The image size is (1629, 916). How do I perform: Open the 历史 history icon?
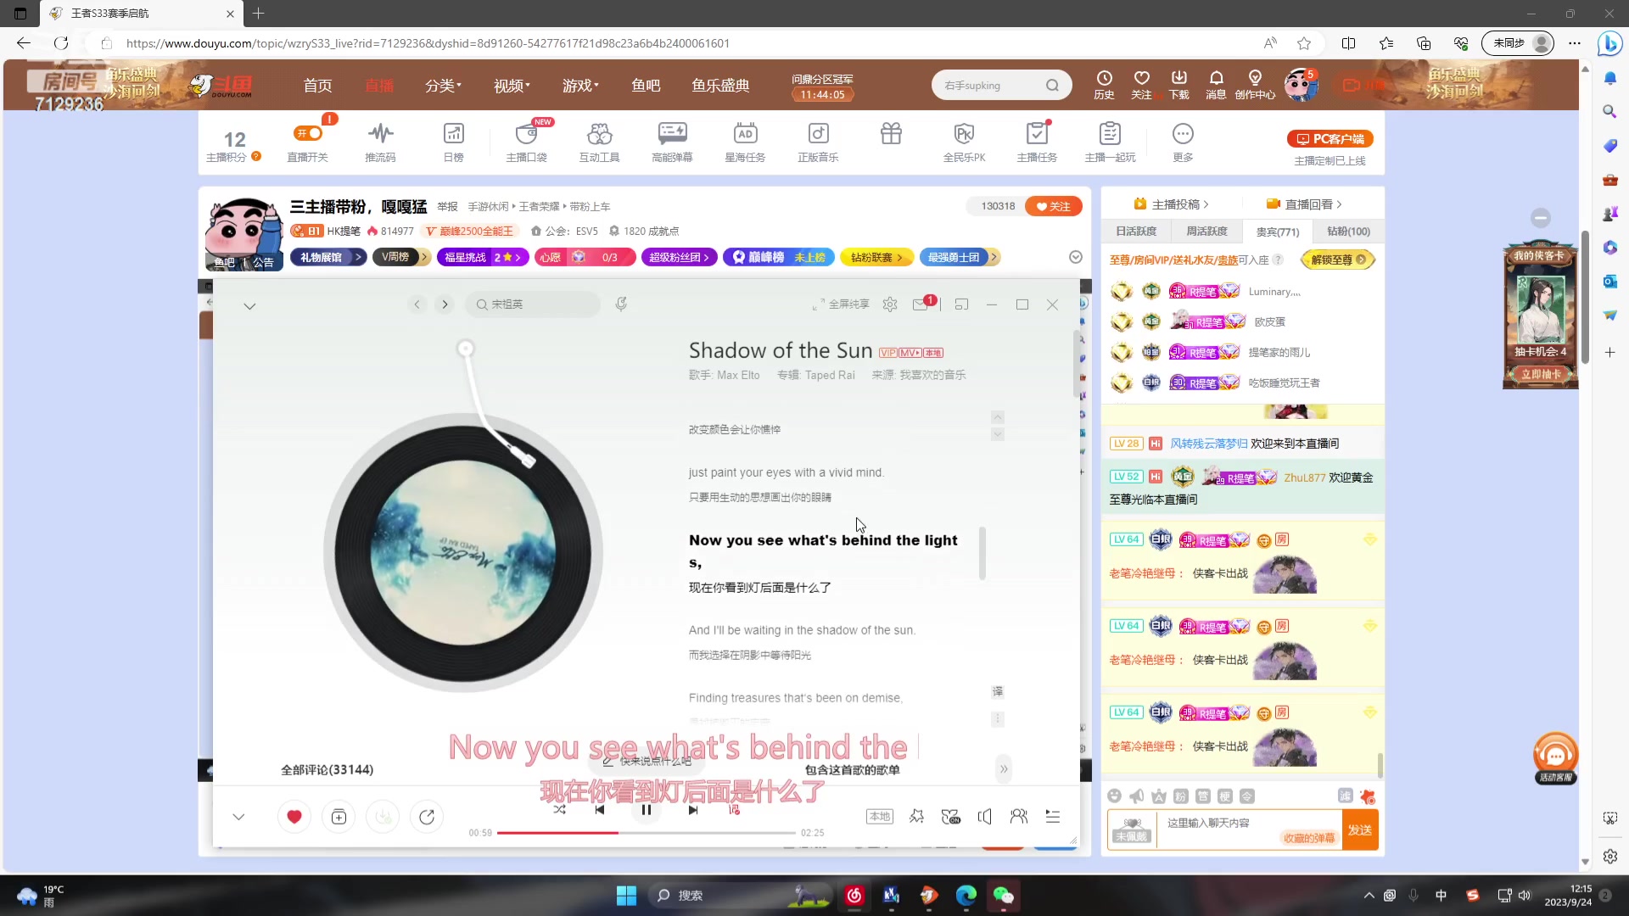click(x=1104, y=86)
